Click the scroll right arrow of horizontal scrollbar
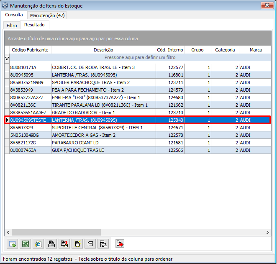 [268, 232]
